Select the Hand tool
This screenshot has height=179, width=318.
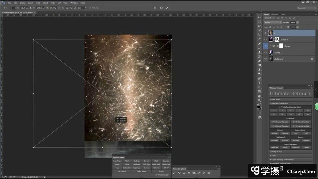259,96
